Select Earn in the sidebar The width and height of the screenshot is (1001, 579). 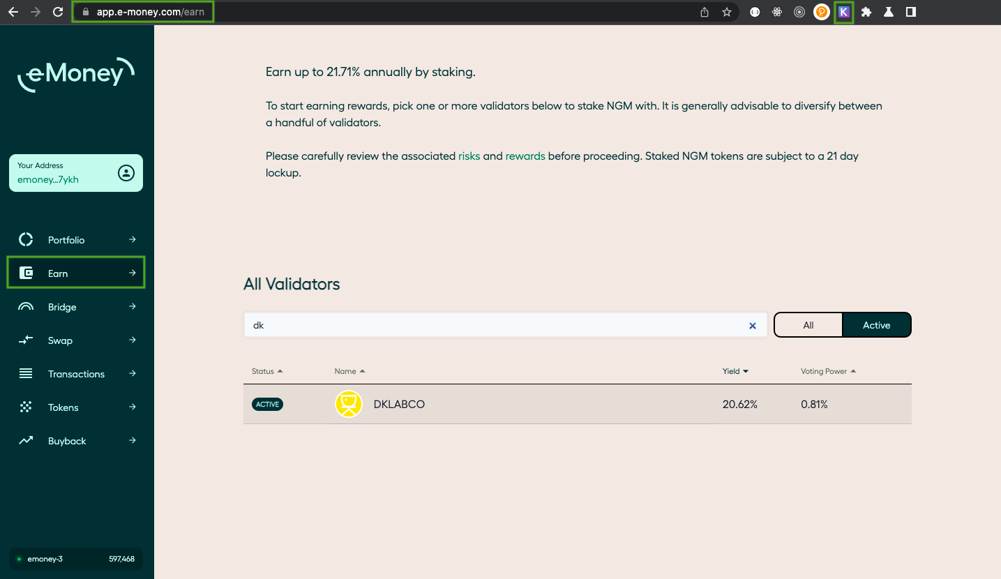pos(76,273)
